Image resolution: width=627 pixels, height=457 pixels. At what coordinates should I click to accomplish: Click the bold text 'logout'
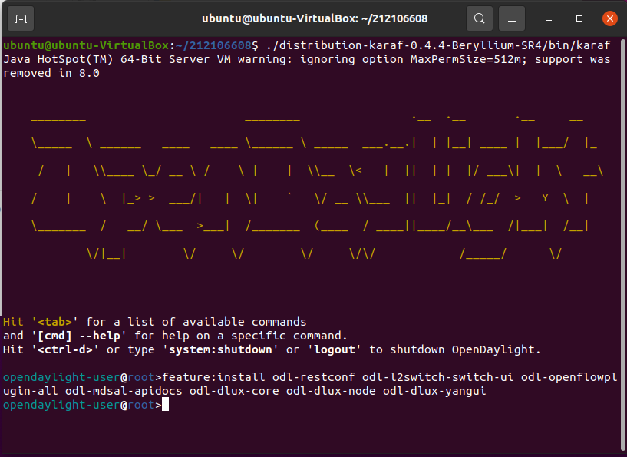click(335, 349)
